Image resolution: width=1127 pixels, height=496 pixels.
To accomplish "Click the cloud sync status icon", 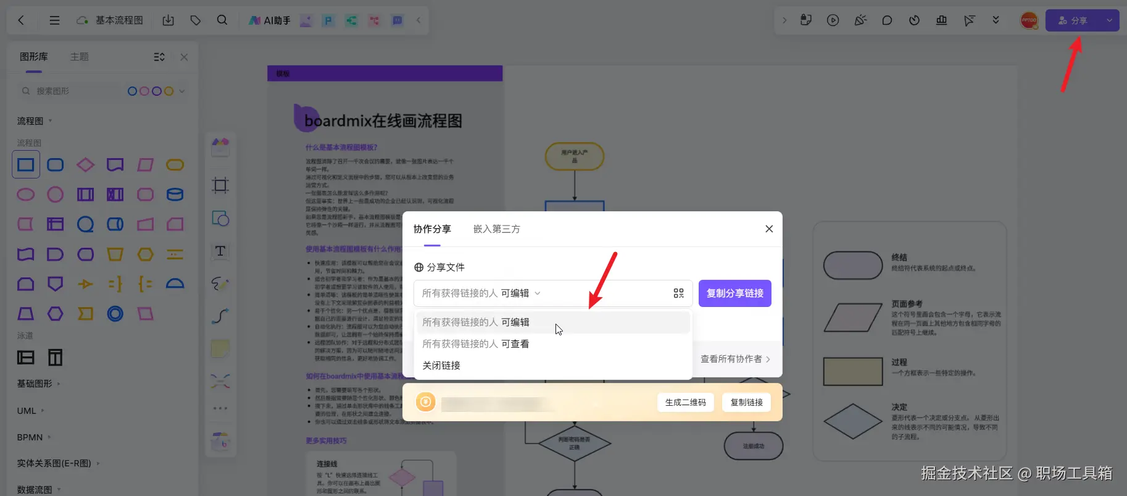I will click(82, 20).
